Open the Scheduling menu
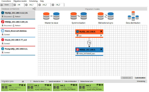 click(33, 1)
